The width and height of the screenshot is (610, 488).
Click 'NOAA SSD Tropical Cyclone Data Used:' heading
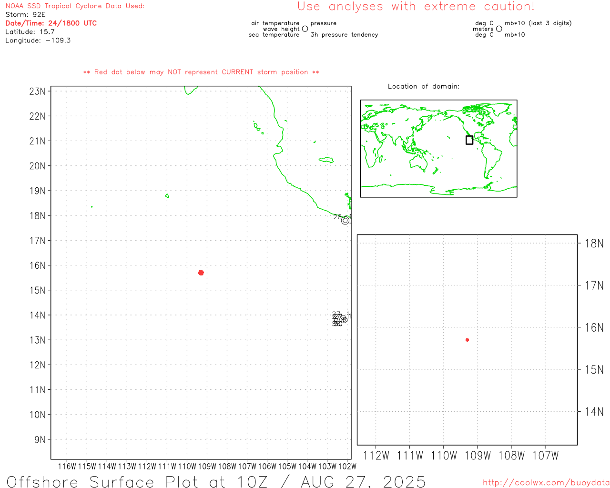click(x=75, y=6)
